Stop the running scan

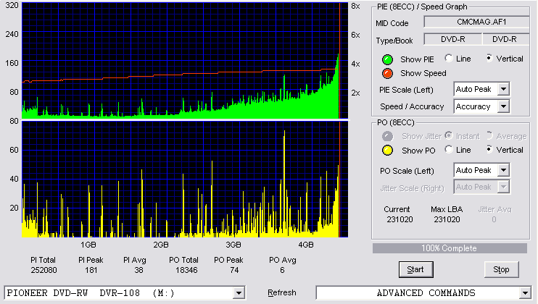[501, 269]
